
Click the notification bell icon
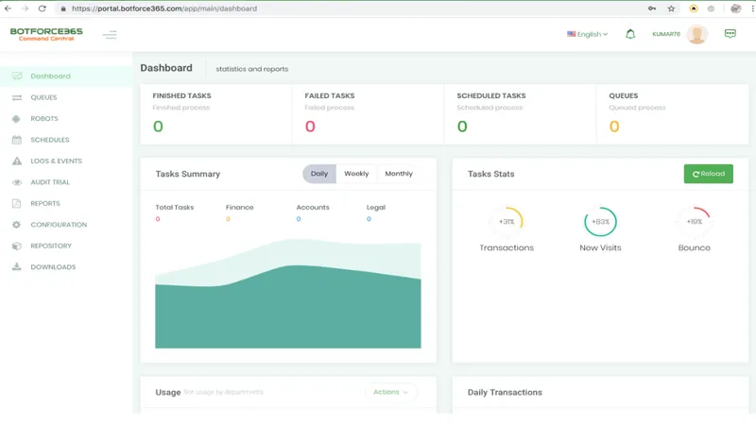(630, 34)
